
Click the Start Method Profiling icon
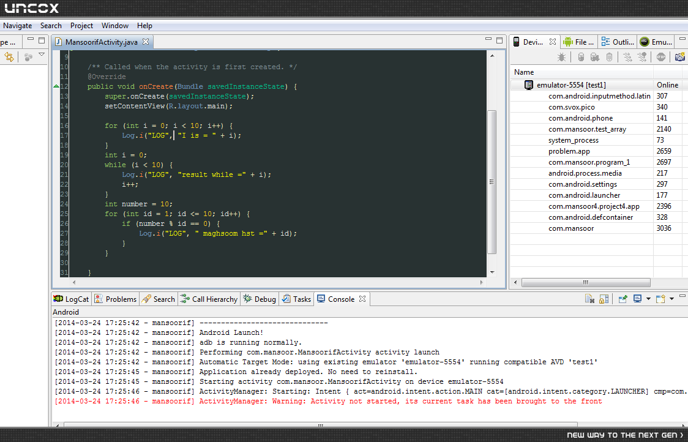tap(642, 57)
